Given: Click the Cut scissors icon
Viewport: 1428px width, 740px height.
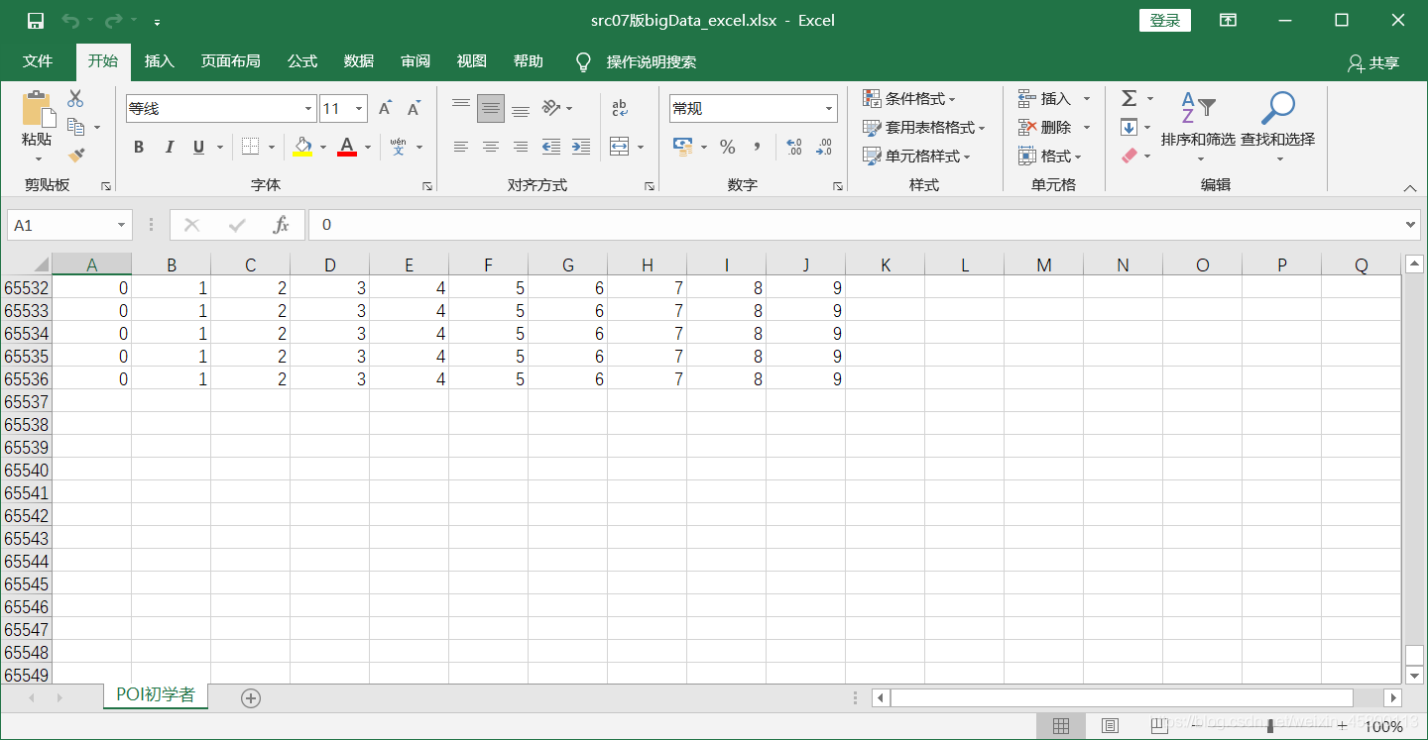Looking at the screenshot, I should pyautogui.click(x=75, y=98).
